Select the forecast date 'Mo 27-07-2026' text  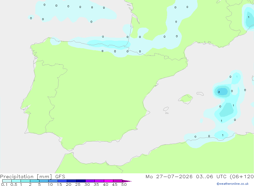tap(169, 176)
